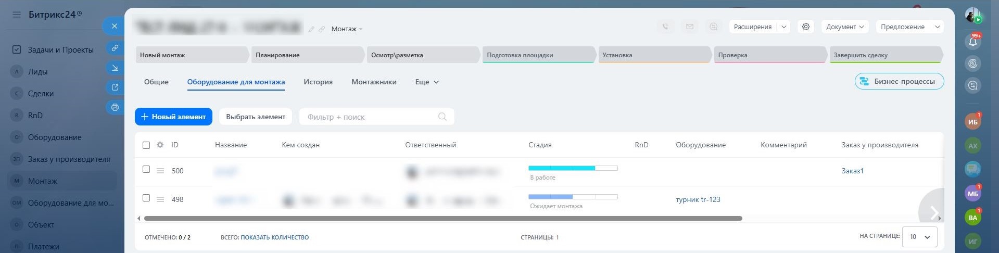Switch to the История tab
Viewport: 999px width, 253px height.
318,82
